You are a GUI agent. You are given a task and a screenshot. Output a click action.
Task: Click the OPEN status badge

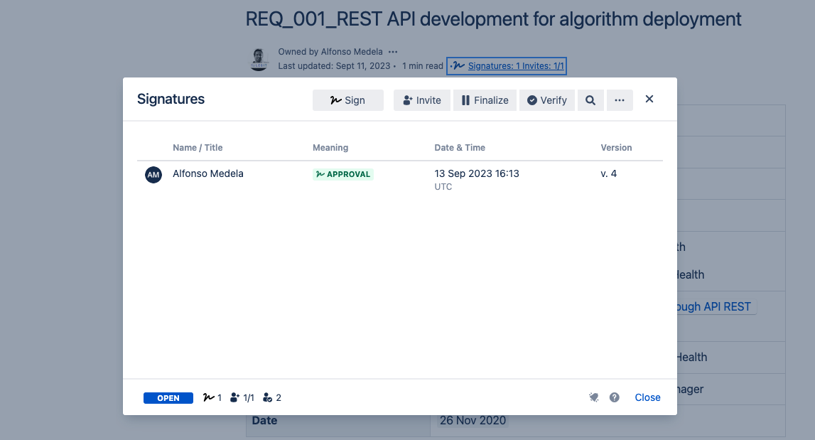(x=168, y=398)
